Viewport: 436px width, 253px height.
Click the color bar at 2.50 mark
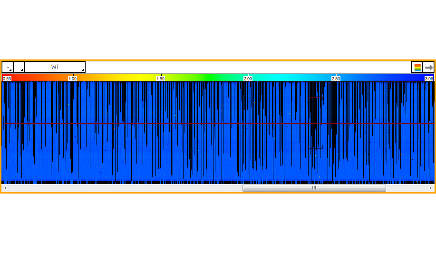336,78
